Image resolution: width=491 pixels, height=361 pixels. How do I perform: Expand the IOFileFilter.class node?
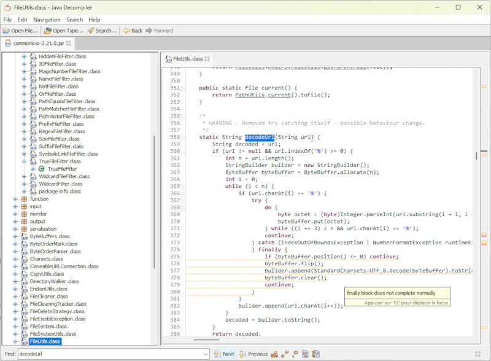click(x=24, y=64)
